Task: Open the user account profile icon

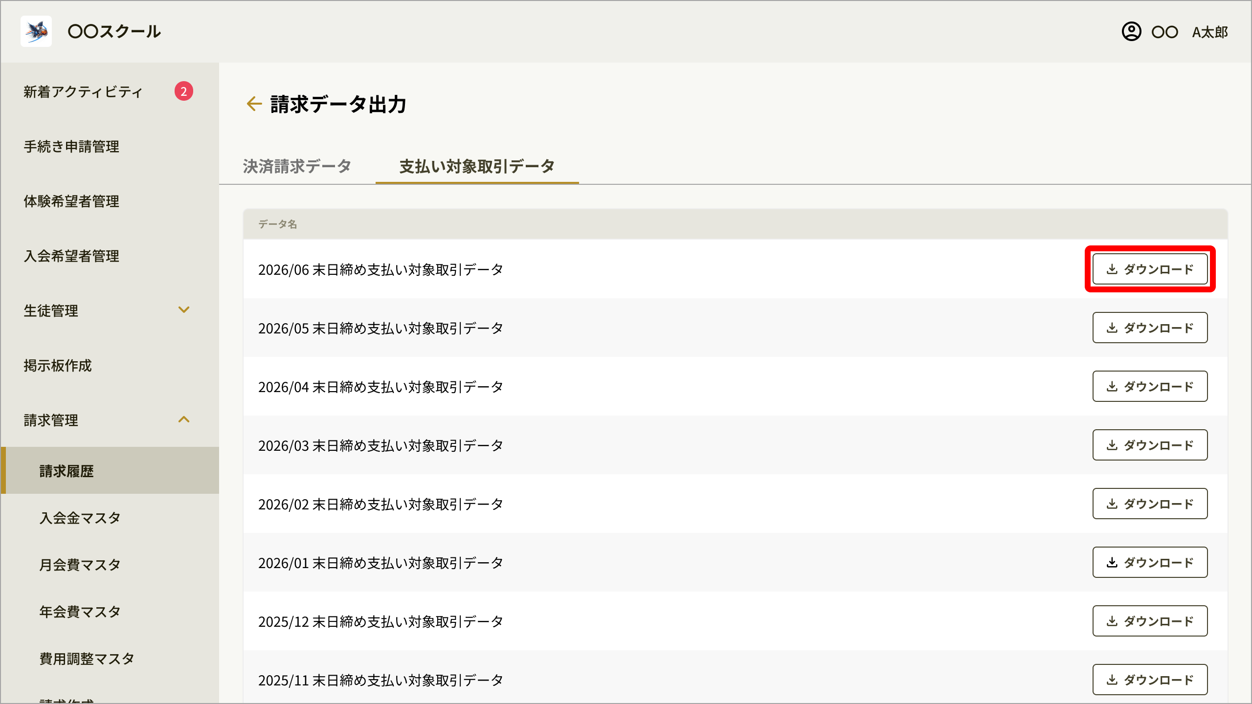Action: tap(1131, 32)
